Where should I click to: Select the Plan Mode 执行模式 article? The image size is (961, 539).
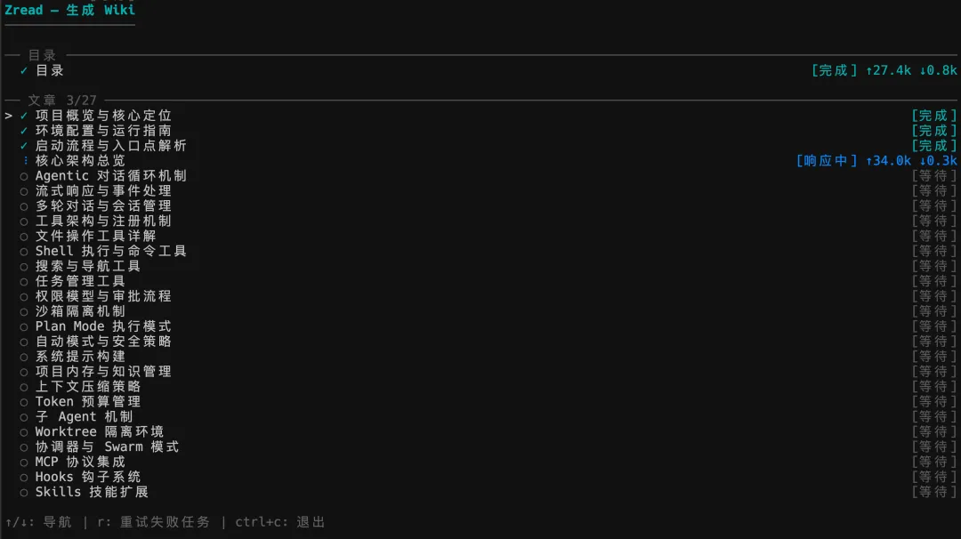[103, 326]
